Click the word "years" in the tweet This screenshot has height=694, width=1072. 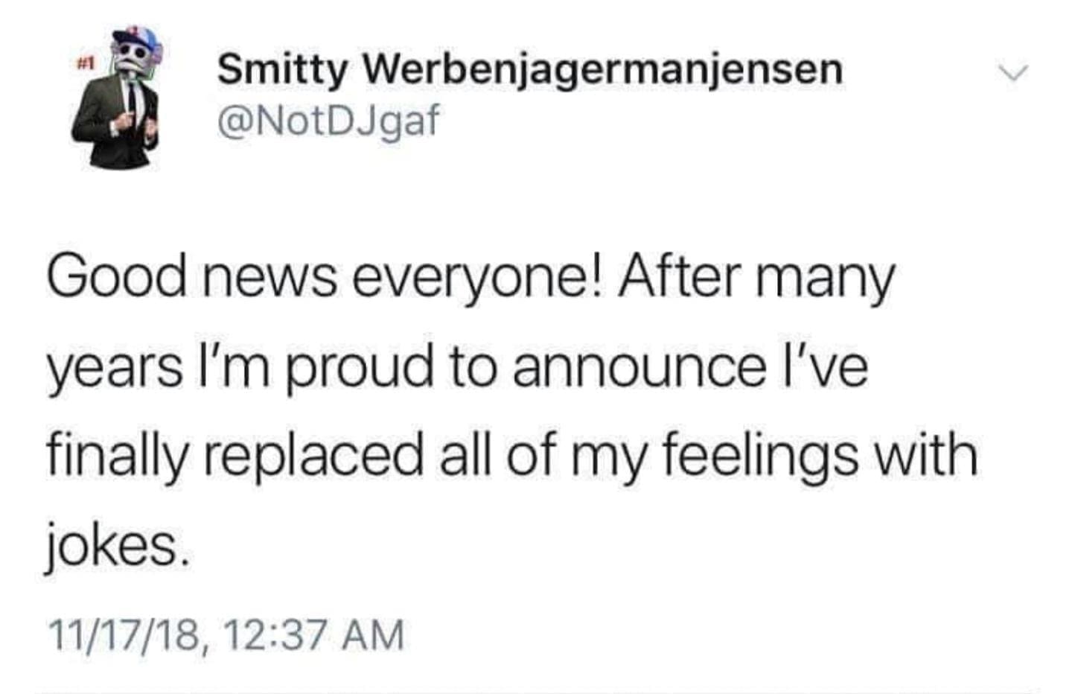pos(115,368)
